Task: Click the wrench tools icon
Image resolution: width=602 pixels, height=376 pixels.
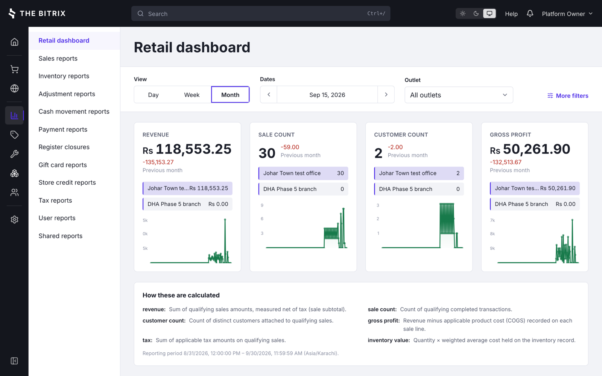Action: pyautogui.click(x=14, y=154)
